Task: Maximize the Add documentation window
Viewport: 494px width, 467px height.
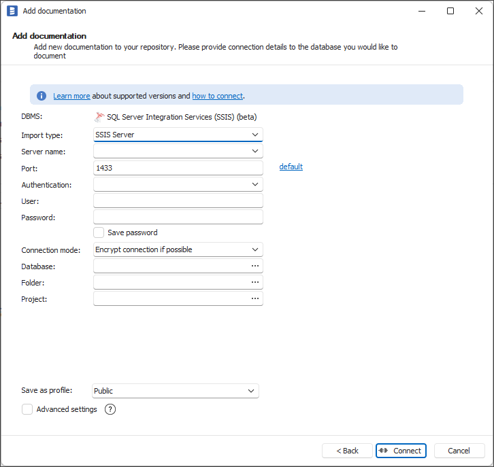Action: click(x=450, y=11)
